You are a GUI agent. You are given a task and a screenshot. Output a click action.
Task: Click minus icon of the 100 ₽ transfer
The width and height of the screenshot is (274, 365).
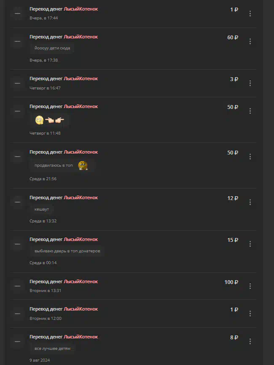tap(17, 286)
